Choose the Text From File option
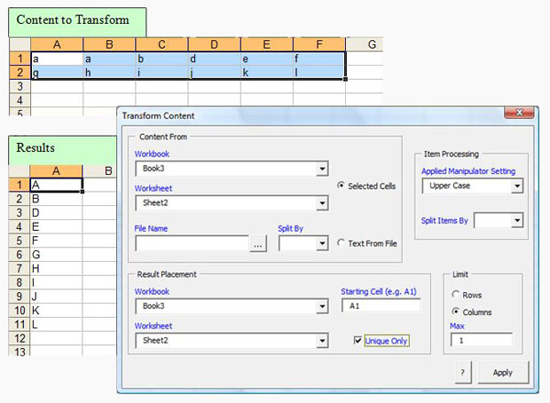The width and height of the screenshot is (550, 403). [x=342, y=243]
